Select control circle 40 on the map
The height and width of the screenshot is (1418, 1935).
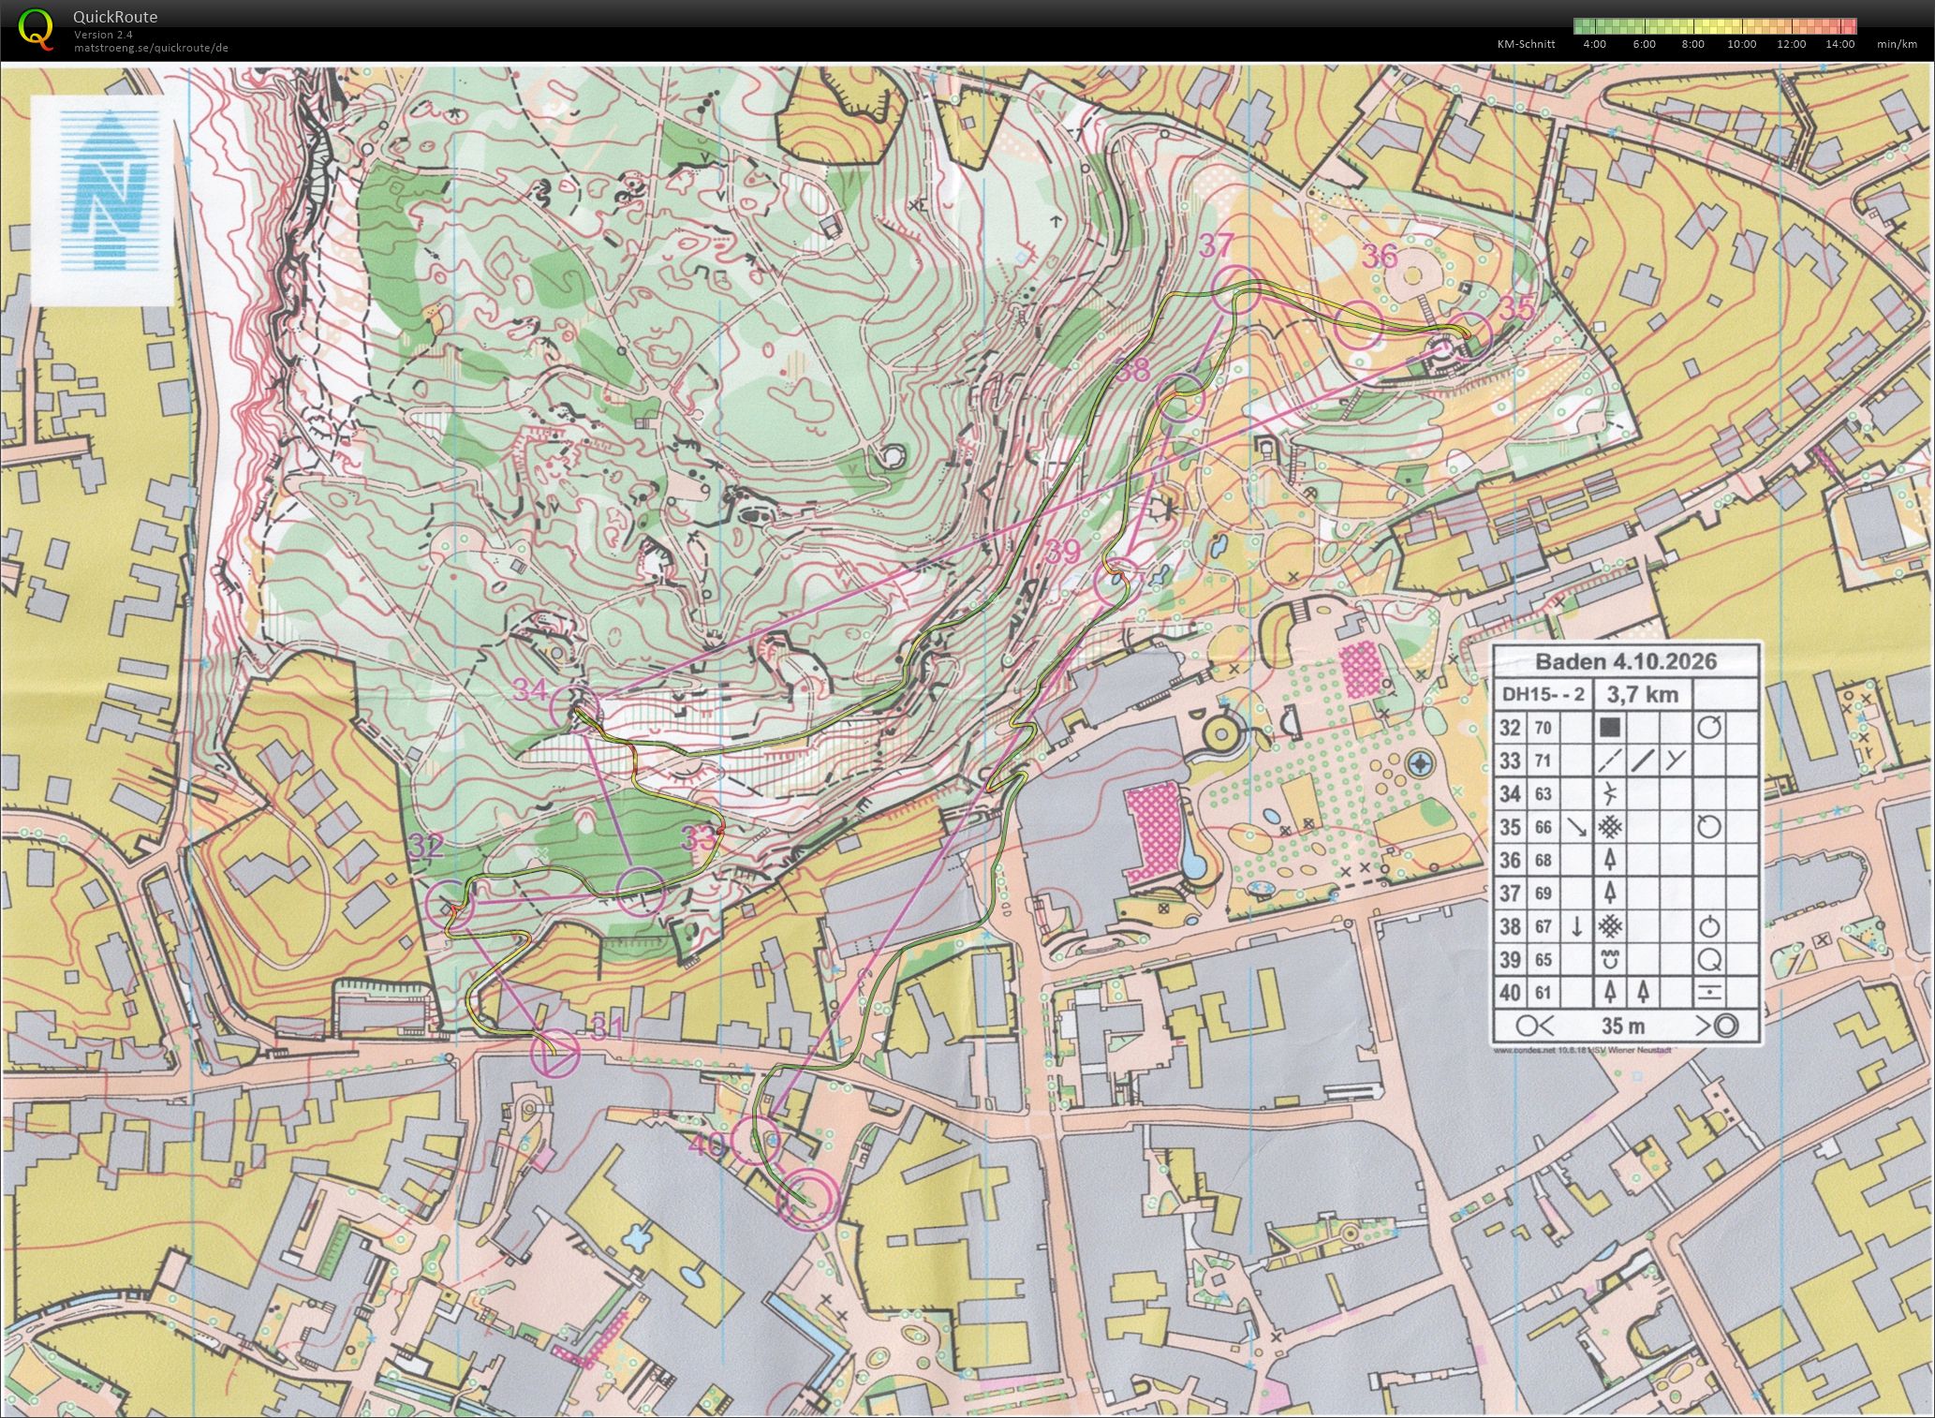(x=755, y=1141)
